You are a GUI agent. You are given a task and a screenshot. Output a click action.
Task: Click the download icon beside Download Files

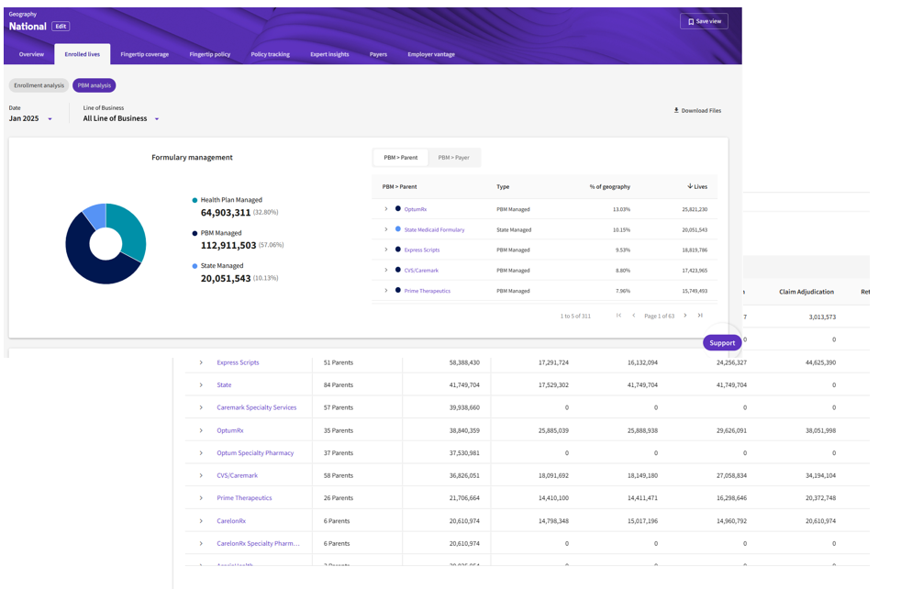coord(676,110)
